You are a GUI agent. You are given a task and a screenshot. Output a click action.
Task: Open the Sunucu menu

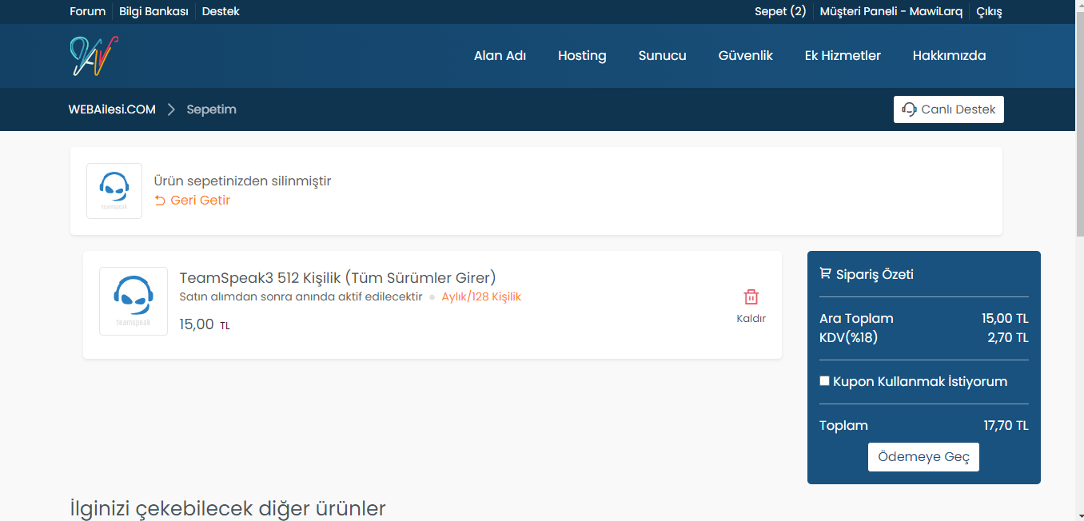point(662,56)
